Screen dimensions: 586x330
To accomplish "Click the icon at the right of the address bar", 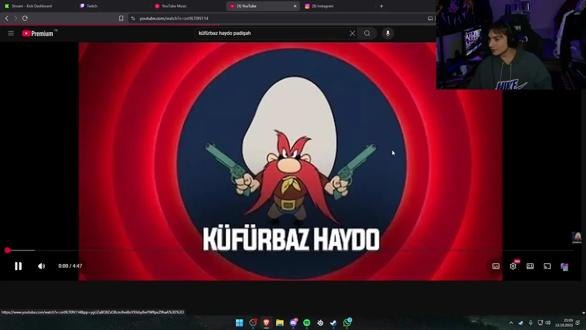I will click(x=430, y=18).
